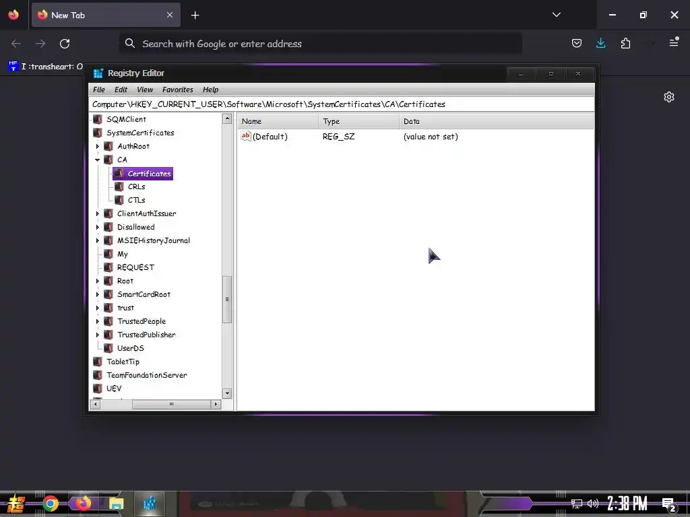This screenshot has height=517, width=690.
Task: Open the Firefox downloads panel
Action: pos(600,43)
